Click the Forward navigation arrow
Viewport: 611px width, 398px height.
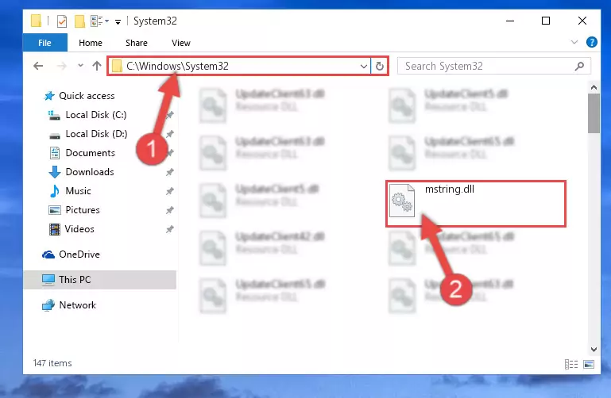tap(61, 66)
